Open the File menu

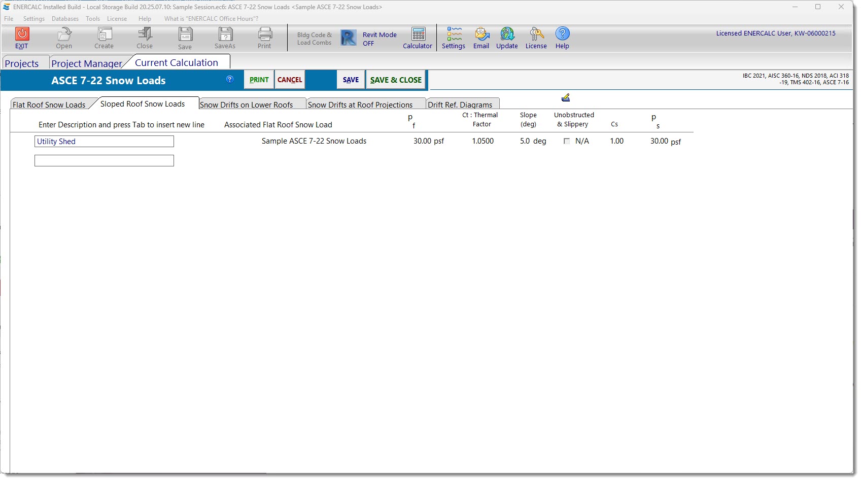coord(9,19)
